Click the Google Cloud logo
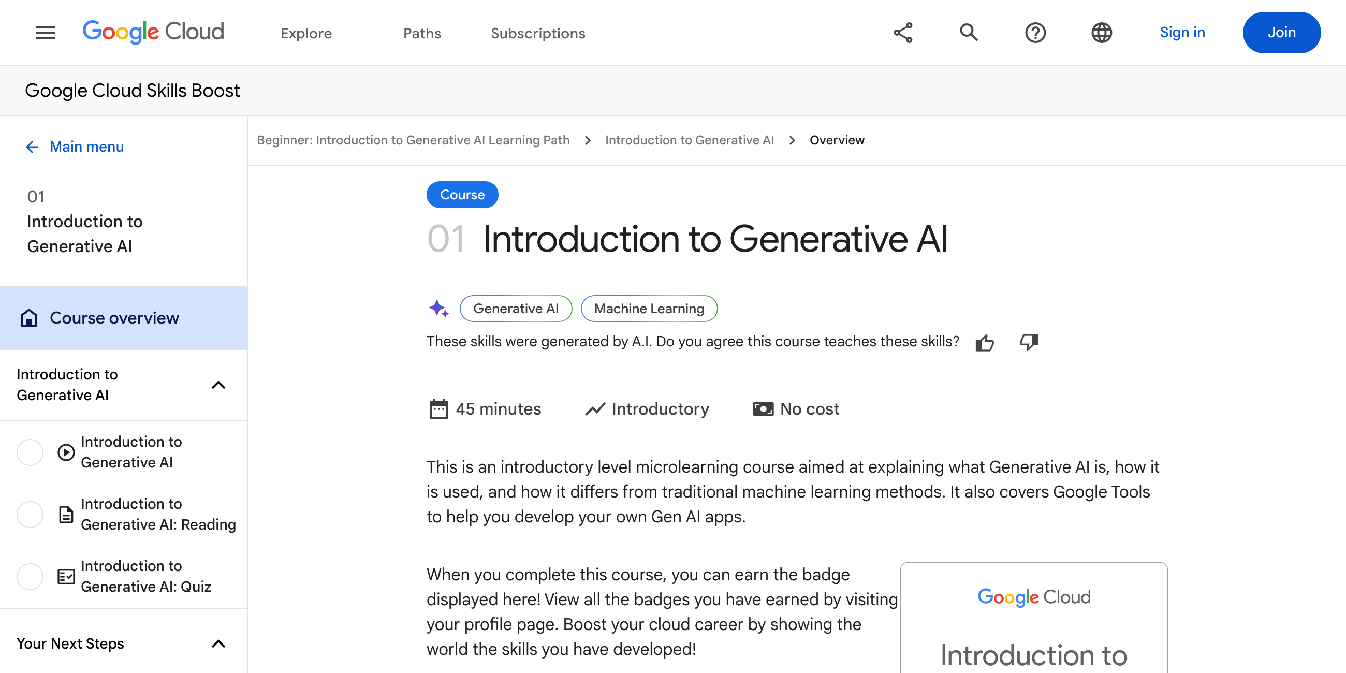Image resolution: width=1346 pixels, height=673 pixels. pos(153,32)
